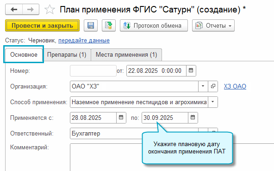274x171 pixels.
Task: Open the calendar for the document date
Action: [191, 71]
